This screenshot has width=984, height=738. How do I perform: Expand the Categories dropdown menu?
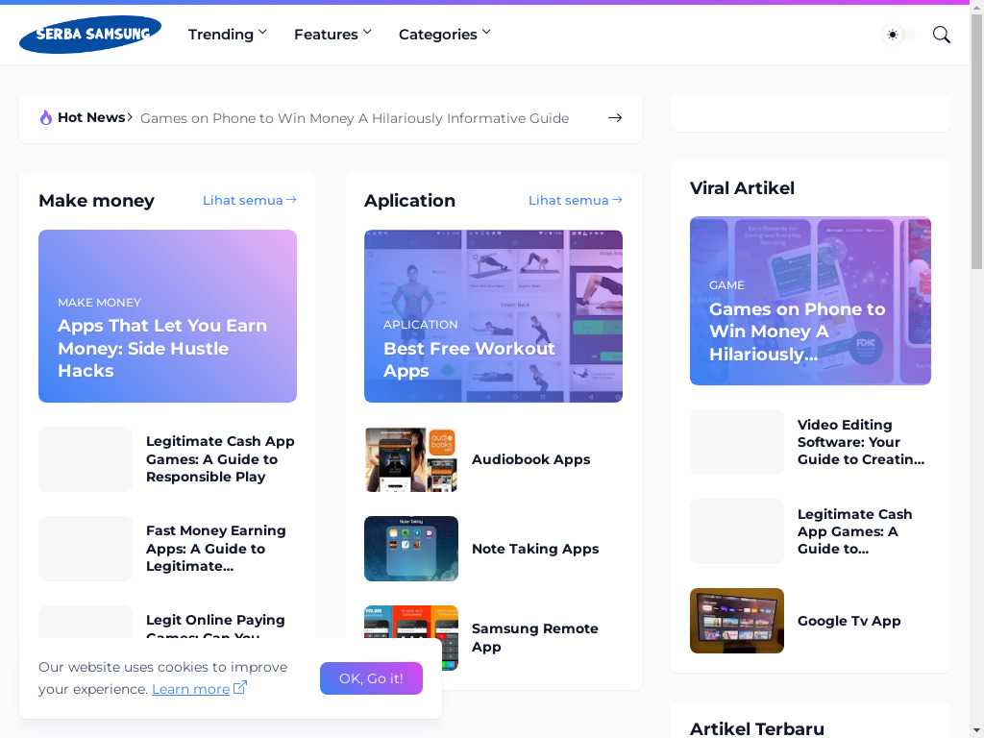coord(444,35)
